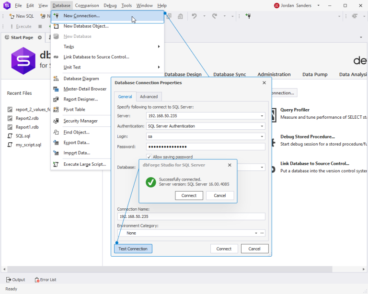Click Cancel in the success message box
The height and width of the screenshot is (294, 368).
tap(220, 195)
